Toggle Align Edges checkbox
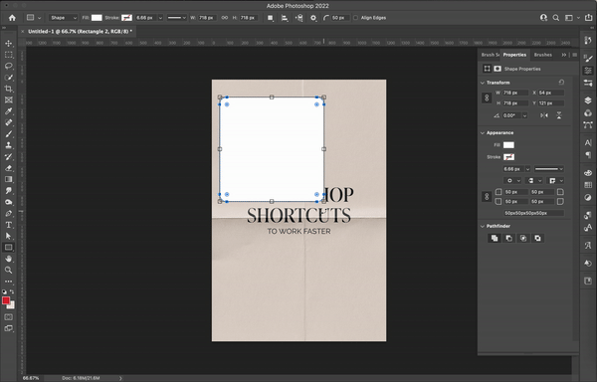The width and height of the screenshot is (597, 382). coord(355,18)
